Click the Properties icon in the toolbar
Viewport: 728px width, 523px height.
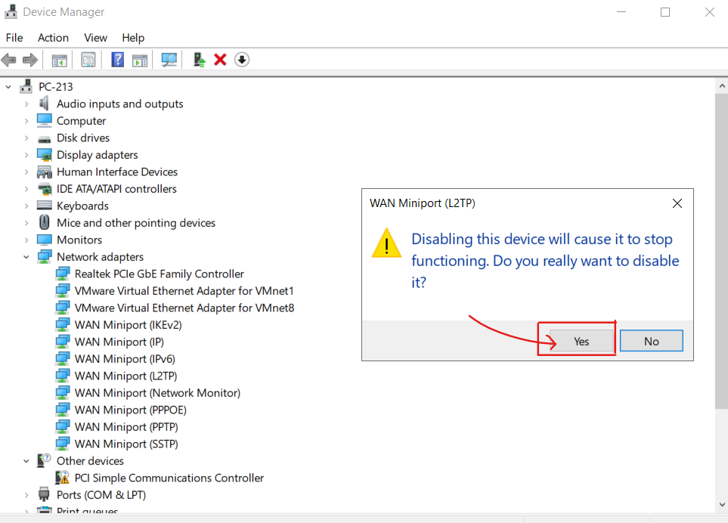tap(88, 60)
